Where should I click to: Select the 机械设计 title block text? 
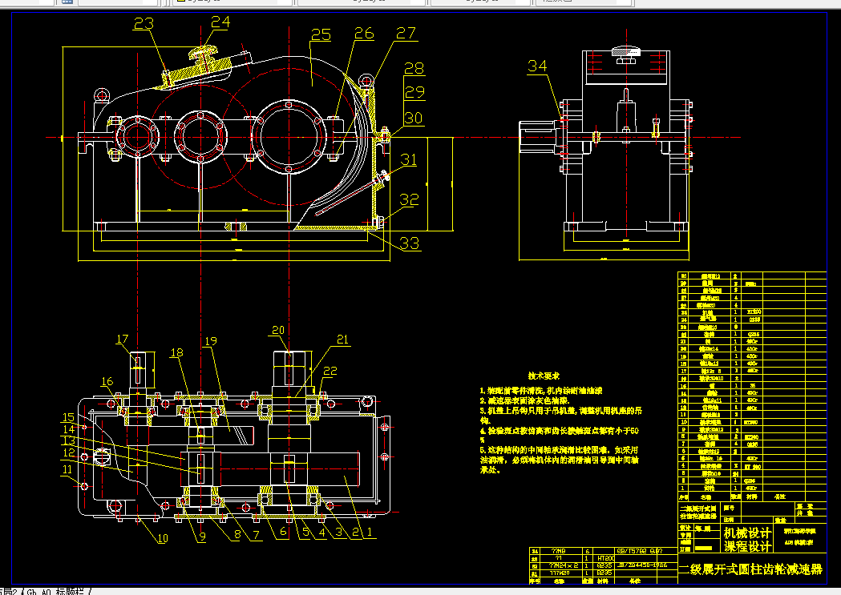pos(748,533)
